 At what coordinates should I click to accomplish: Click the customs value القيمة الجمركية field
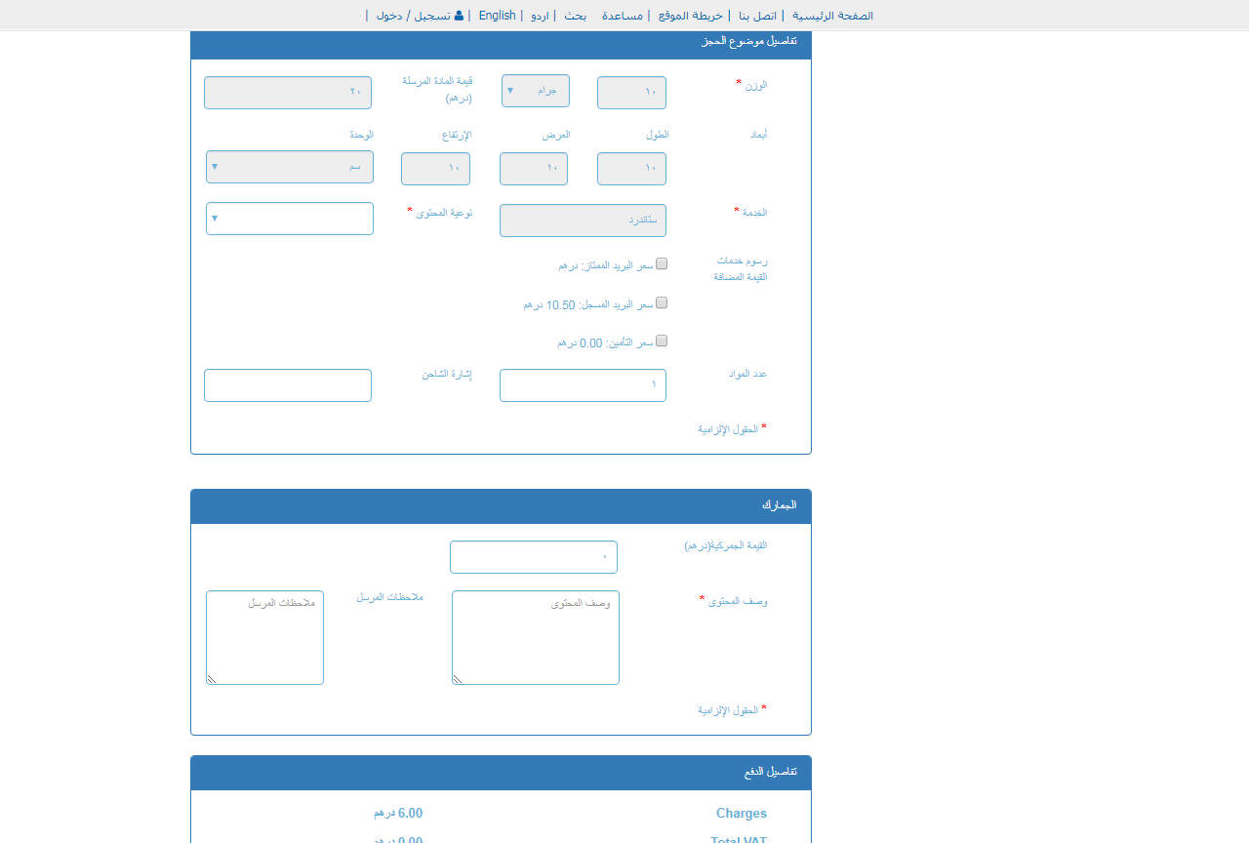[534, 556]
